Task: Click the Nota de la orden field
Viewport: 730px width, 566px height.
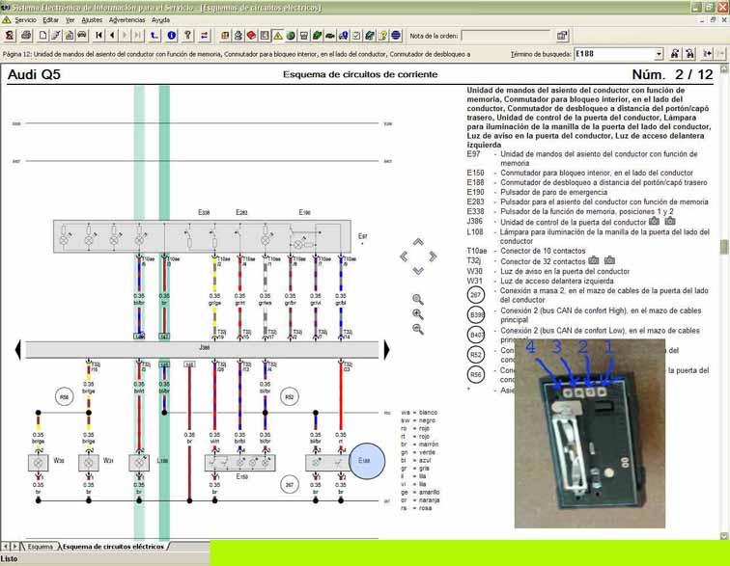Action: [506, 36]
